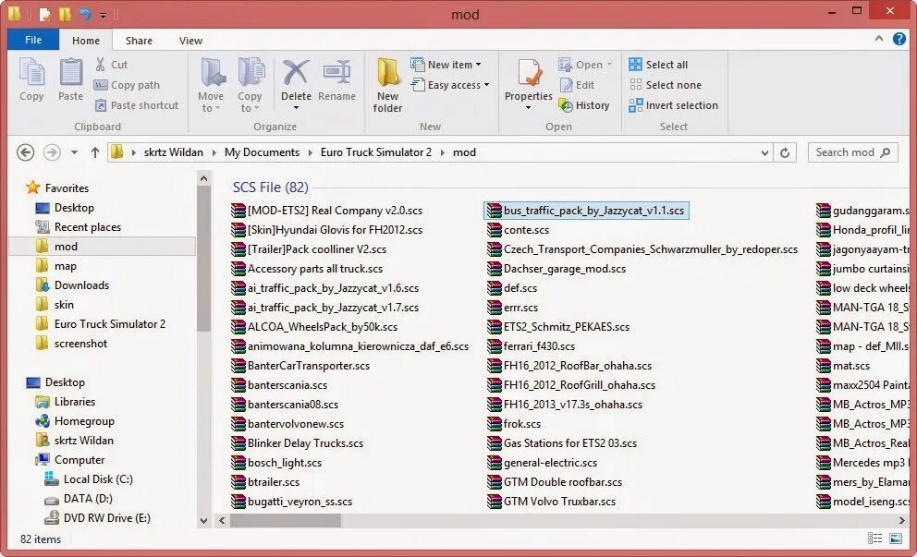917x557 pixels.
Task: Click the Undo quick access icon
Action: pos(85,14)
